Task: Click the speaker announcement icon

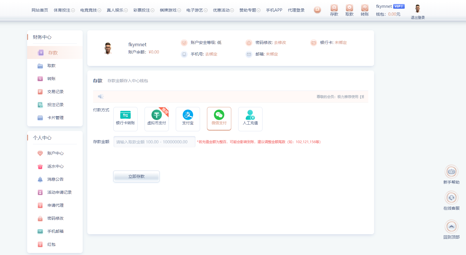Action: 101,96
